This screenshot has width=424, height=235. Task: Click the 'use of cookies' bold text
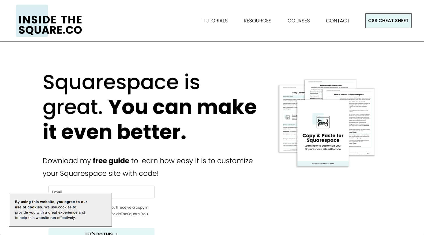[x=29, y=207]
